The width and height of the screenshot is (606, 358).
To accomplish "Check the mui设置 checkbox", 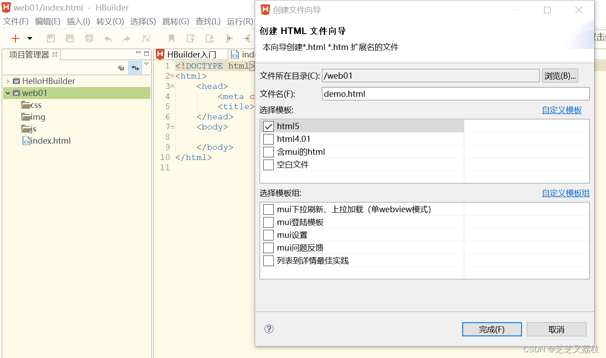I will (x=268, y=235).
